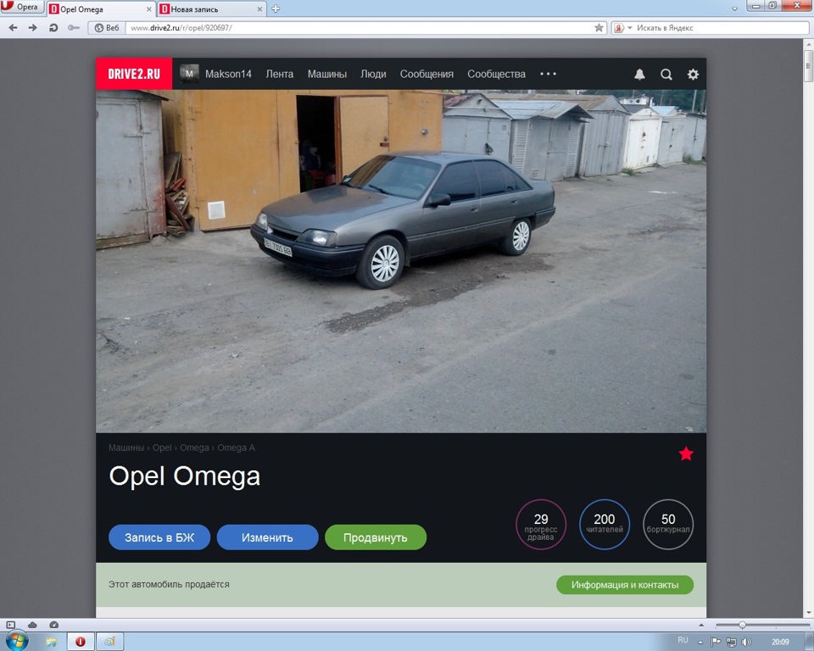Focus the drive2.ru address bar
The width and height of the screenshot is (814, 651).
tap(358, 28)
